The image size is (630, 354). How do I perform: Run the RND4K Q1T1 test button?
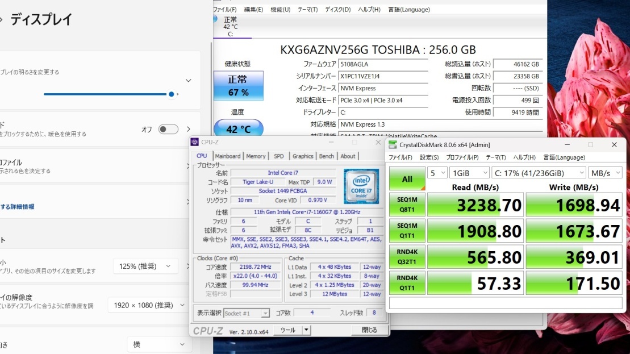[407, 283]
